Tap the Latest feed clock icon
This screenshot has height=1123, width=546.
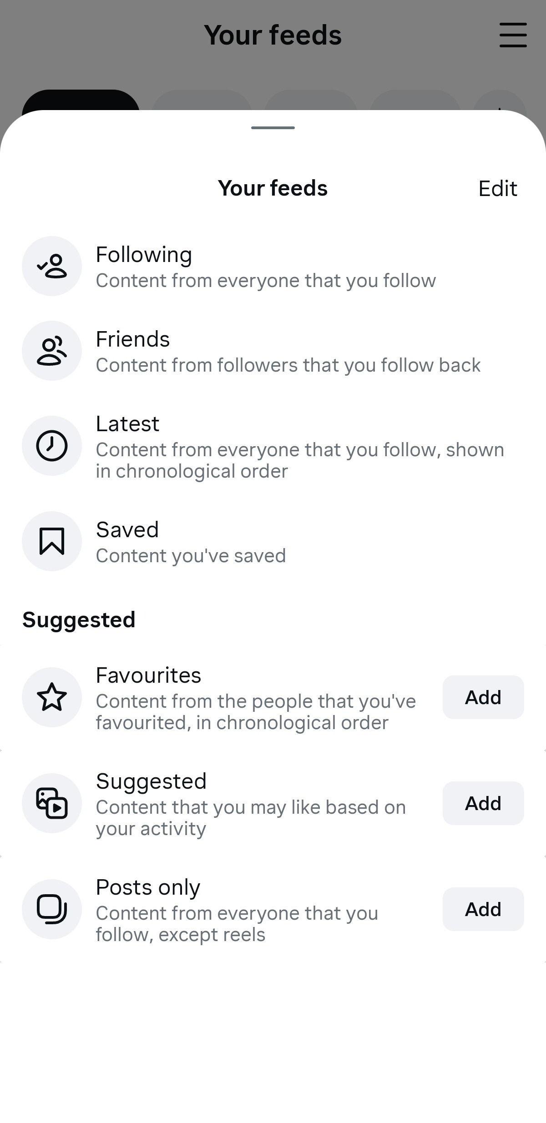click(52, 446)
